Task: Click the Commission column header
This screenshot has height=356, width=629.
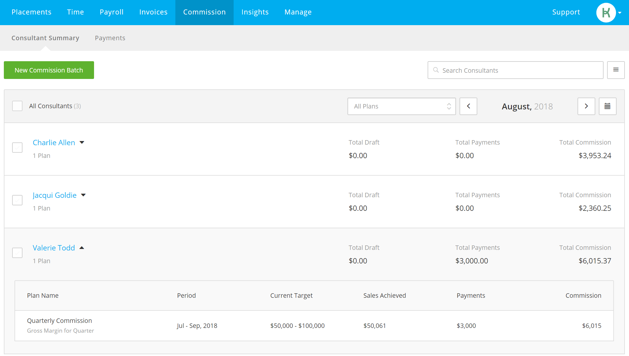Action: tap(583, 295)
